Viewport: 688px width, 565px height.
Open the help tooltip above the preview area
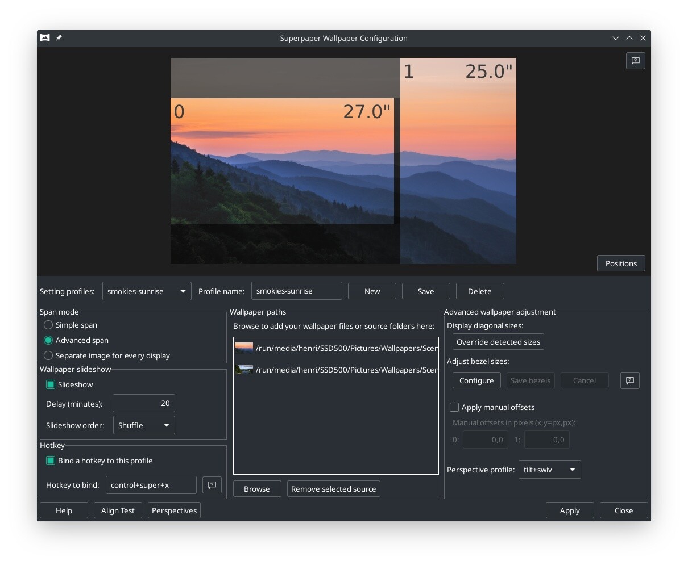(x=635, y=61)
